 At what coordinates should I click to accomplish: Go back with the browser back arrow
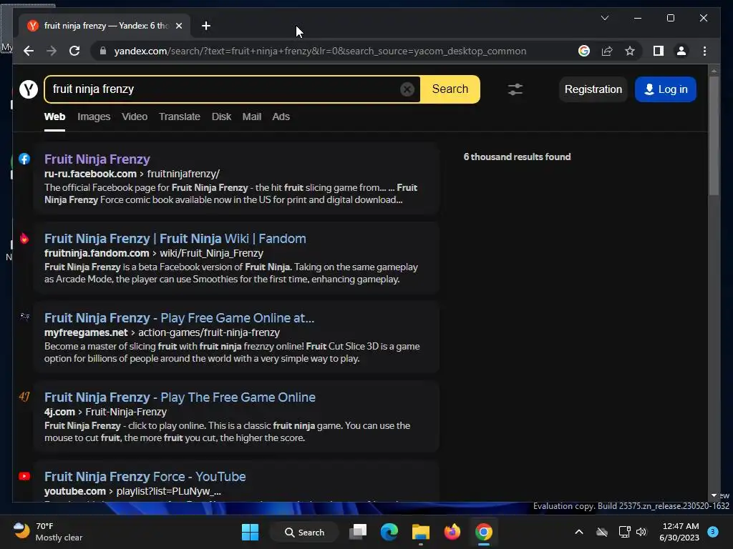click(29, 51)
